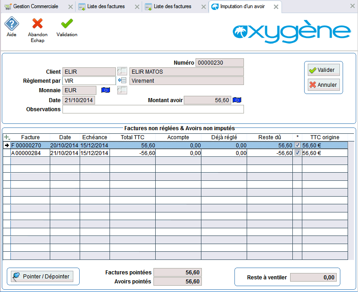Toggle checkbox for invoice F 00000270
The height and width of the screenshot is (292, 358).
coord(297,145)
